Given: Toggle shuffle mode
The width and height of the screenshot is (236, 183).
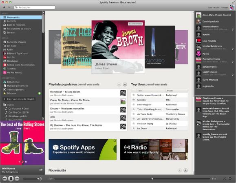Looking at the screenshot, I should (225, 179).
